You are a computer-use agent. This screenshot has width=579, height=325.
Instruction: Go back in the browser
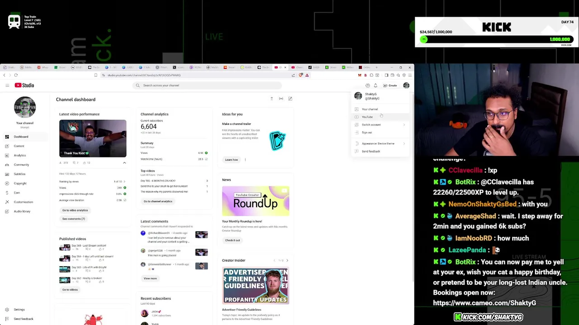click(x=4, y=75)
